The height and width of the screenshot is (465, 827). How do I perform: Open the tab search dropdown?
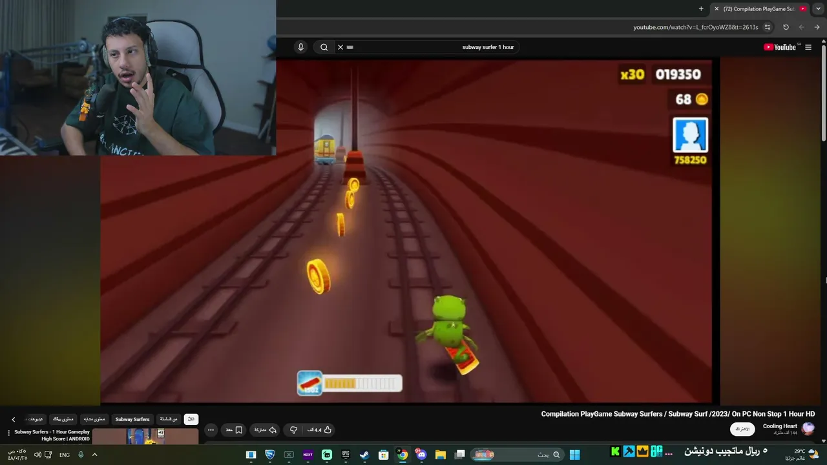coord(819,9)
